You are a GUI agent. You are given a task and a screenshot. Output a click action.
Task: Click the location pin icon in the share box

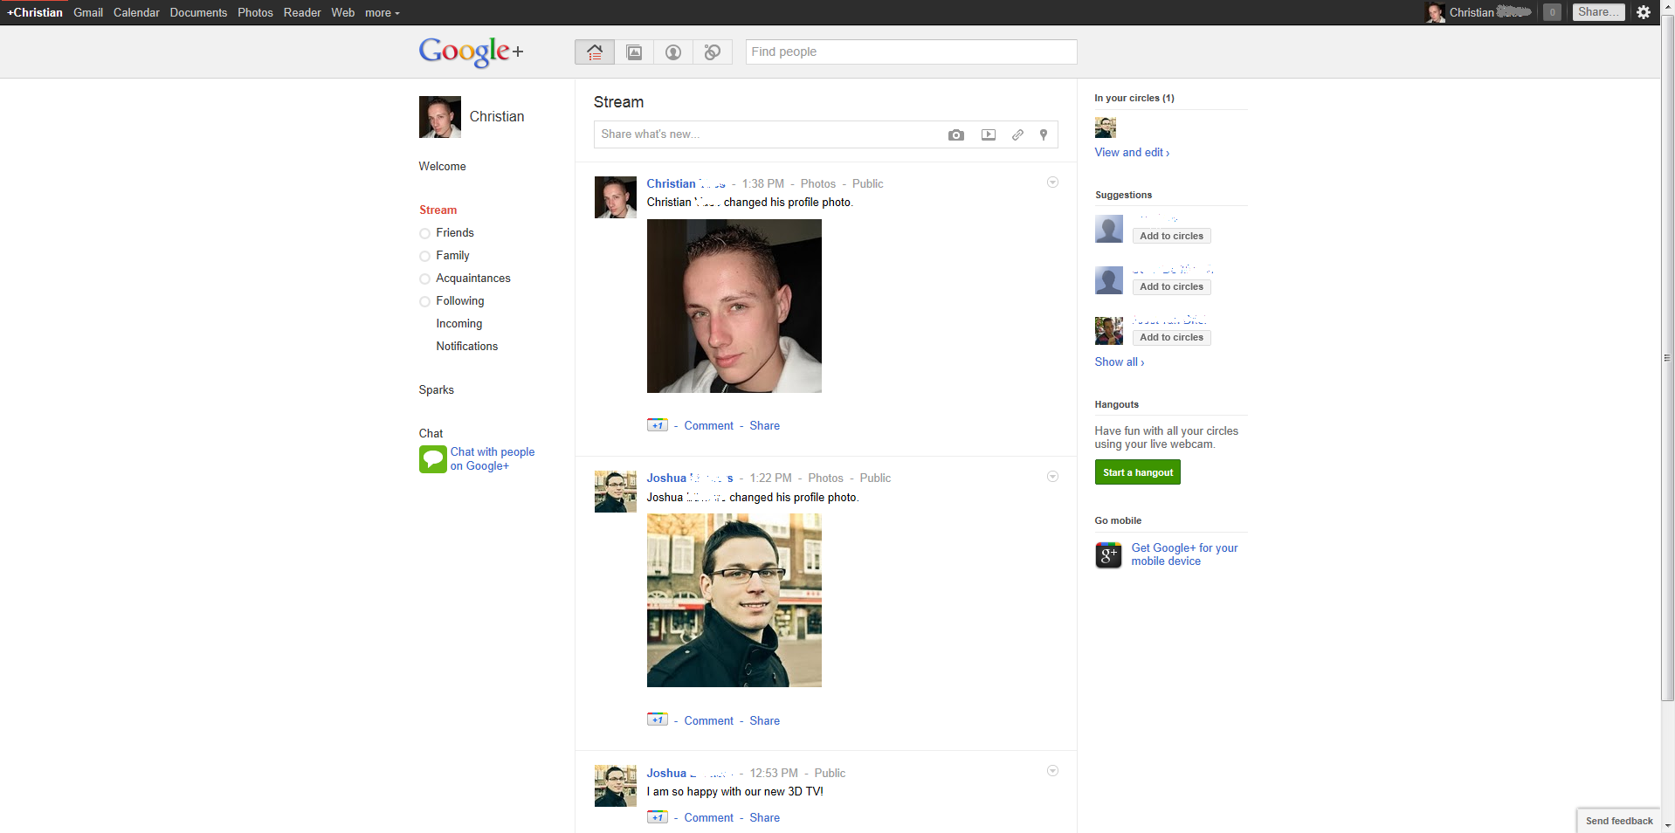point(1043,134)
